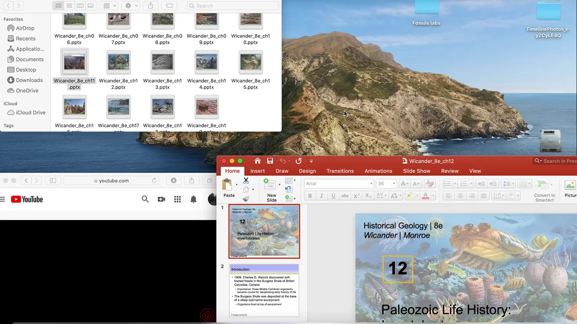This screenshot has width=577, height=324.
Task: Open the slide Layout dropdown
Action: point(290,181)
